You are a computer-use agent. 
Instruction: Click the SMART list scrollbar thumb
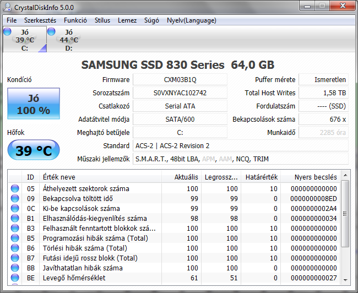click(x=345, y=214)
